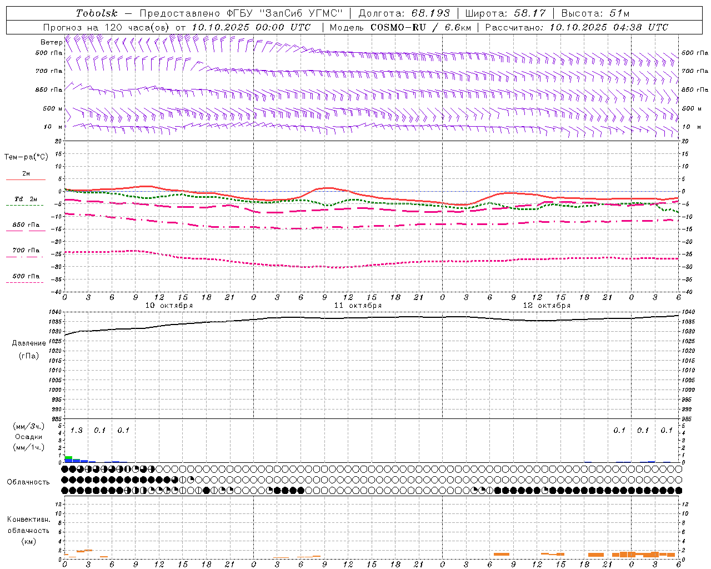Click the '(мм/3ч.)' precipitation unit label
The image size is (711, 569).
(x=28, y=427)
